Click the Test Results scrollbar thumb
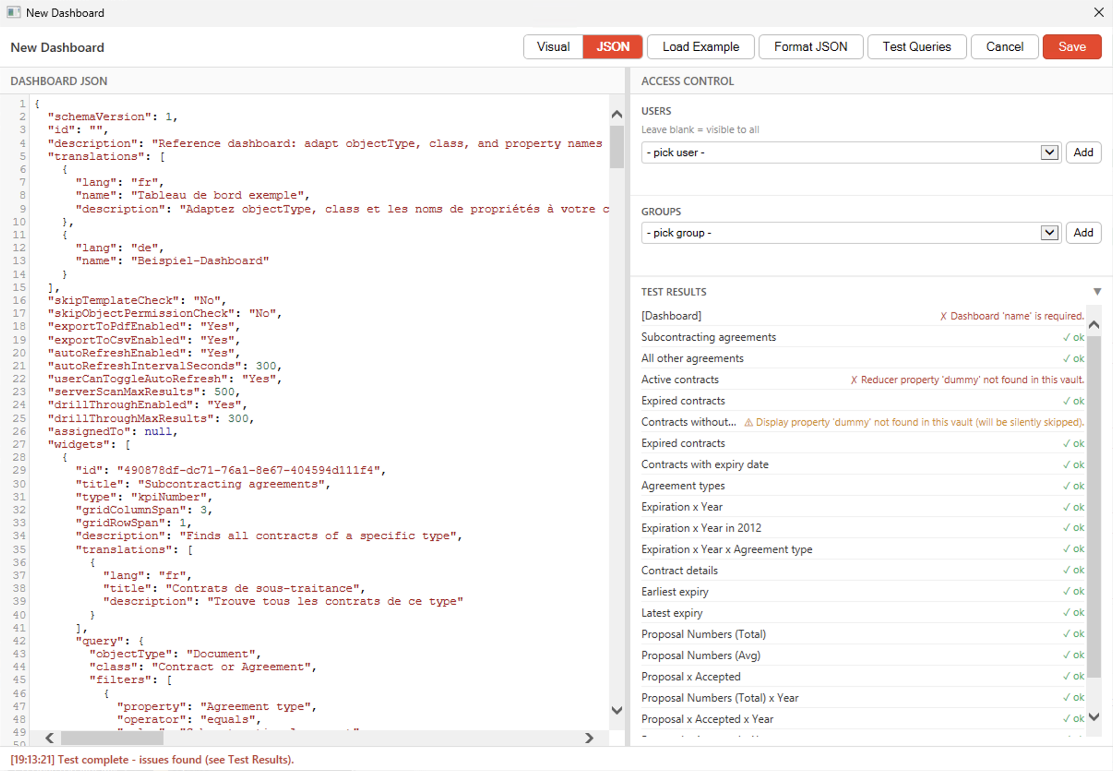The height and width of the screenshot is (771, 1113). [1094, 507]
